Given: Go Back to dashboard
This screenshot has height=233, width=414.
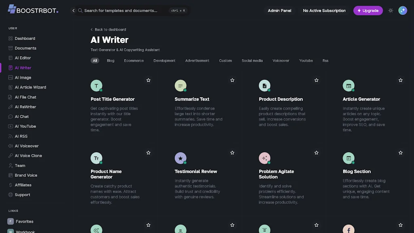Looking at the screenshot, I should tap(108, 30).
